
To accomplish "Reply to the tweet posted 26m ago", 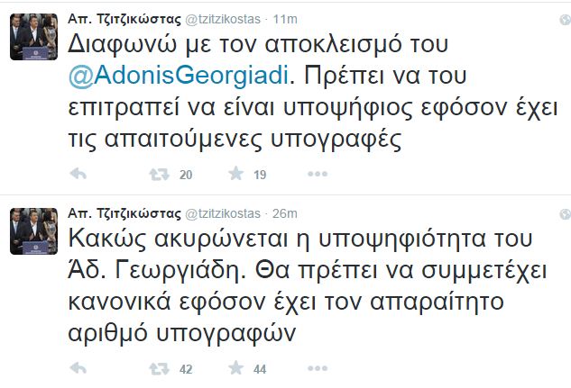I will pos(78,367).
